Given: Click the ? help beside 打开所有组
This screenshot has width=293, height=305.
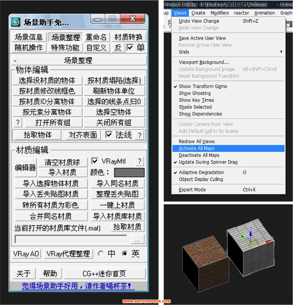Looking at the screenshot, I should coord(18,123).
